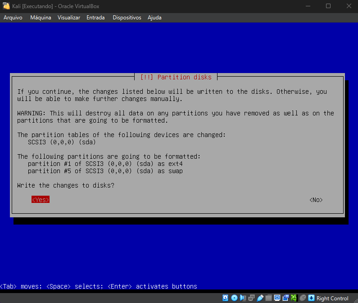Select <Yes> to write changes to disks
Screen dimensions: 358x303
click(x=41, y=200)
